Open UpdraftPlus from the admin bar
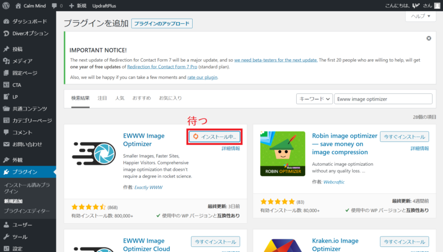 point(104,6)
